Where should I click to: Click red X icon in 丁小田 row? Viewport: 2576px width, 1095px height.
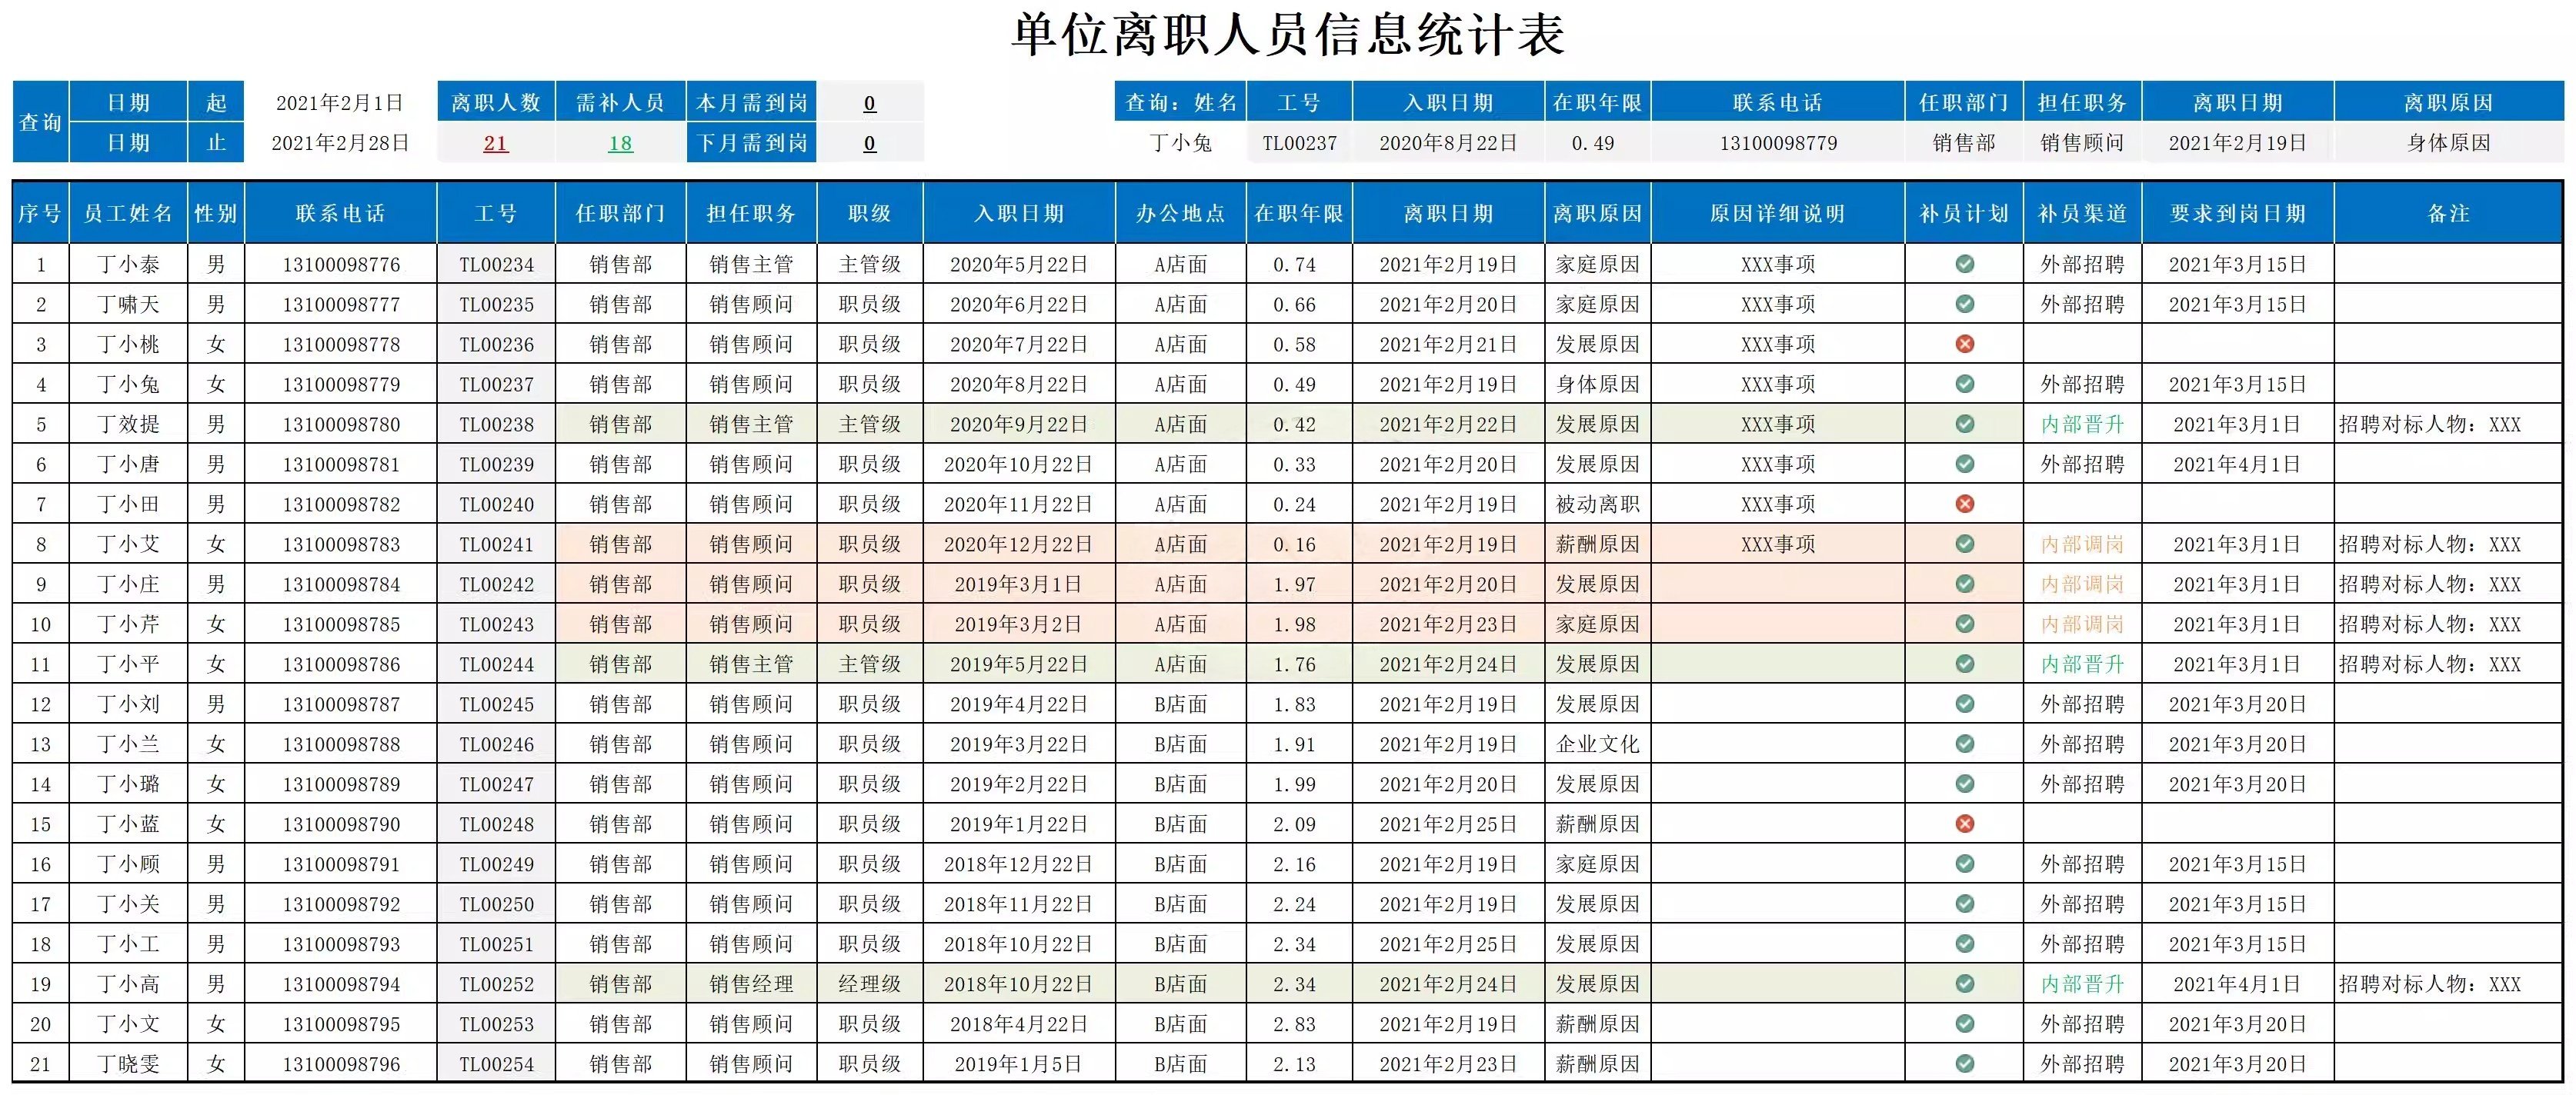click(1964, 504)
